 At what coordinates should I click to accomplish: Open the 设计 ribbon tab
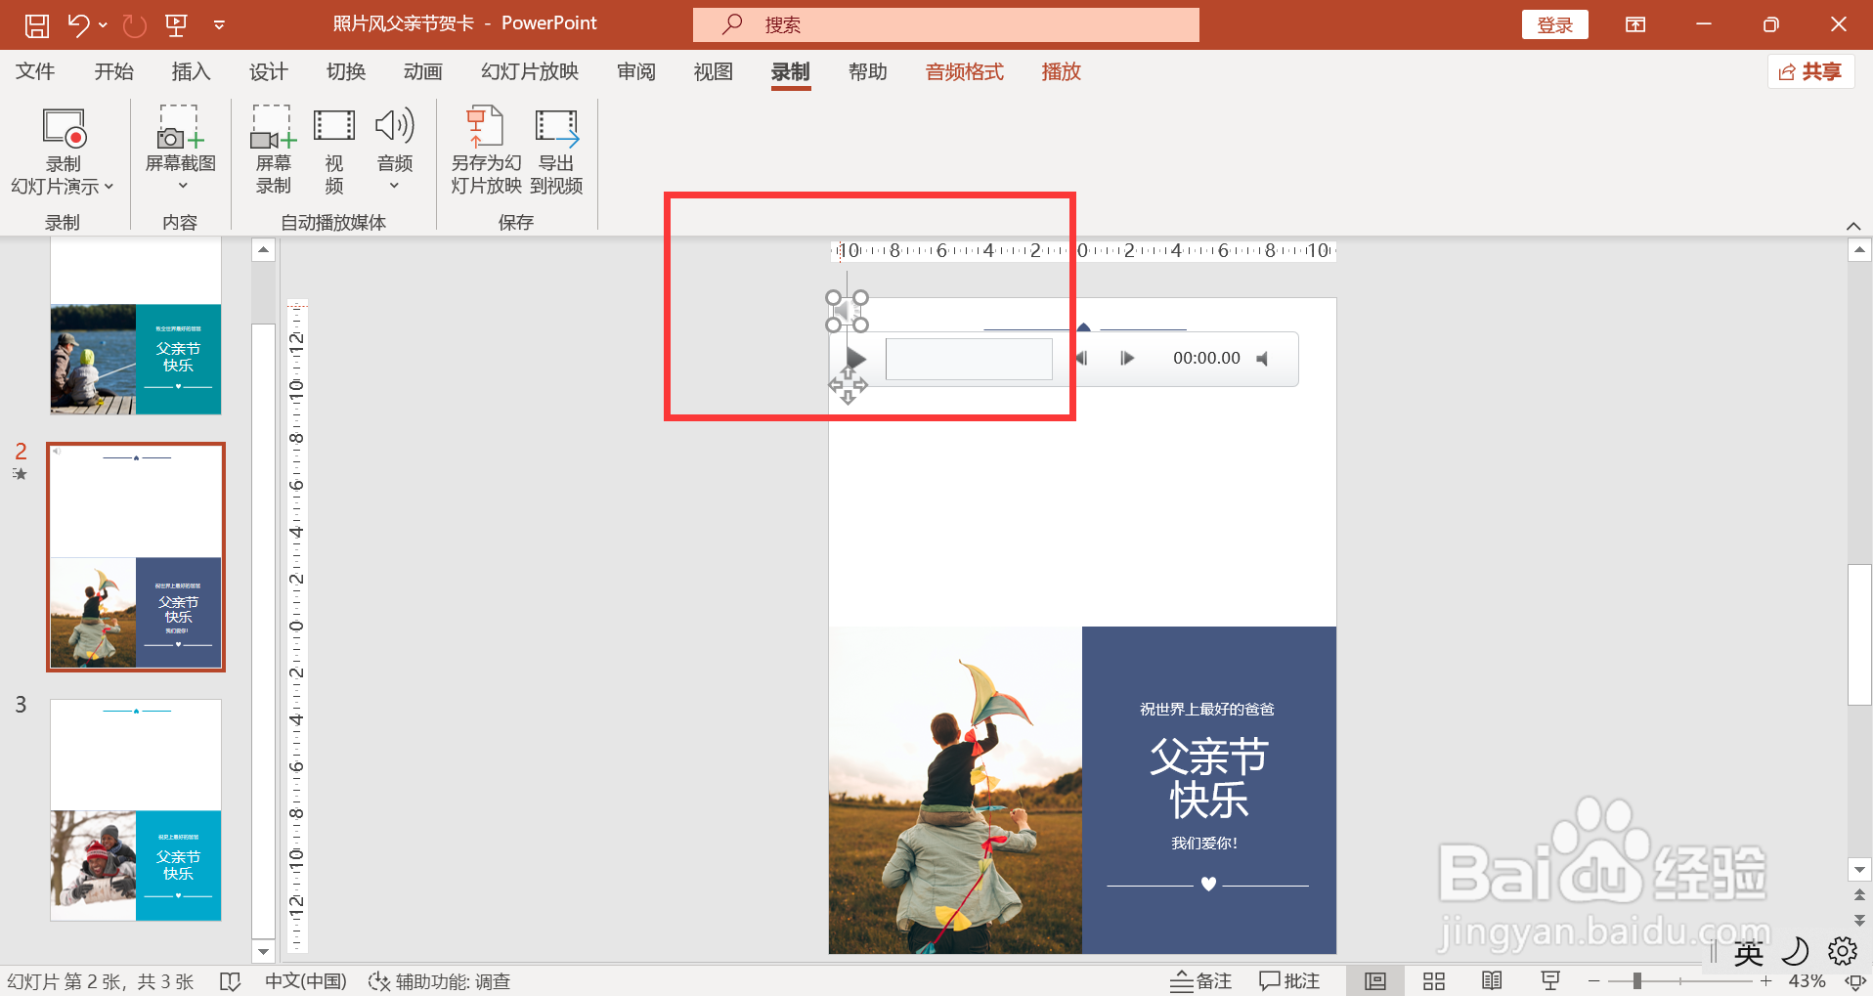tap(268, 71)
